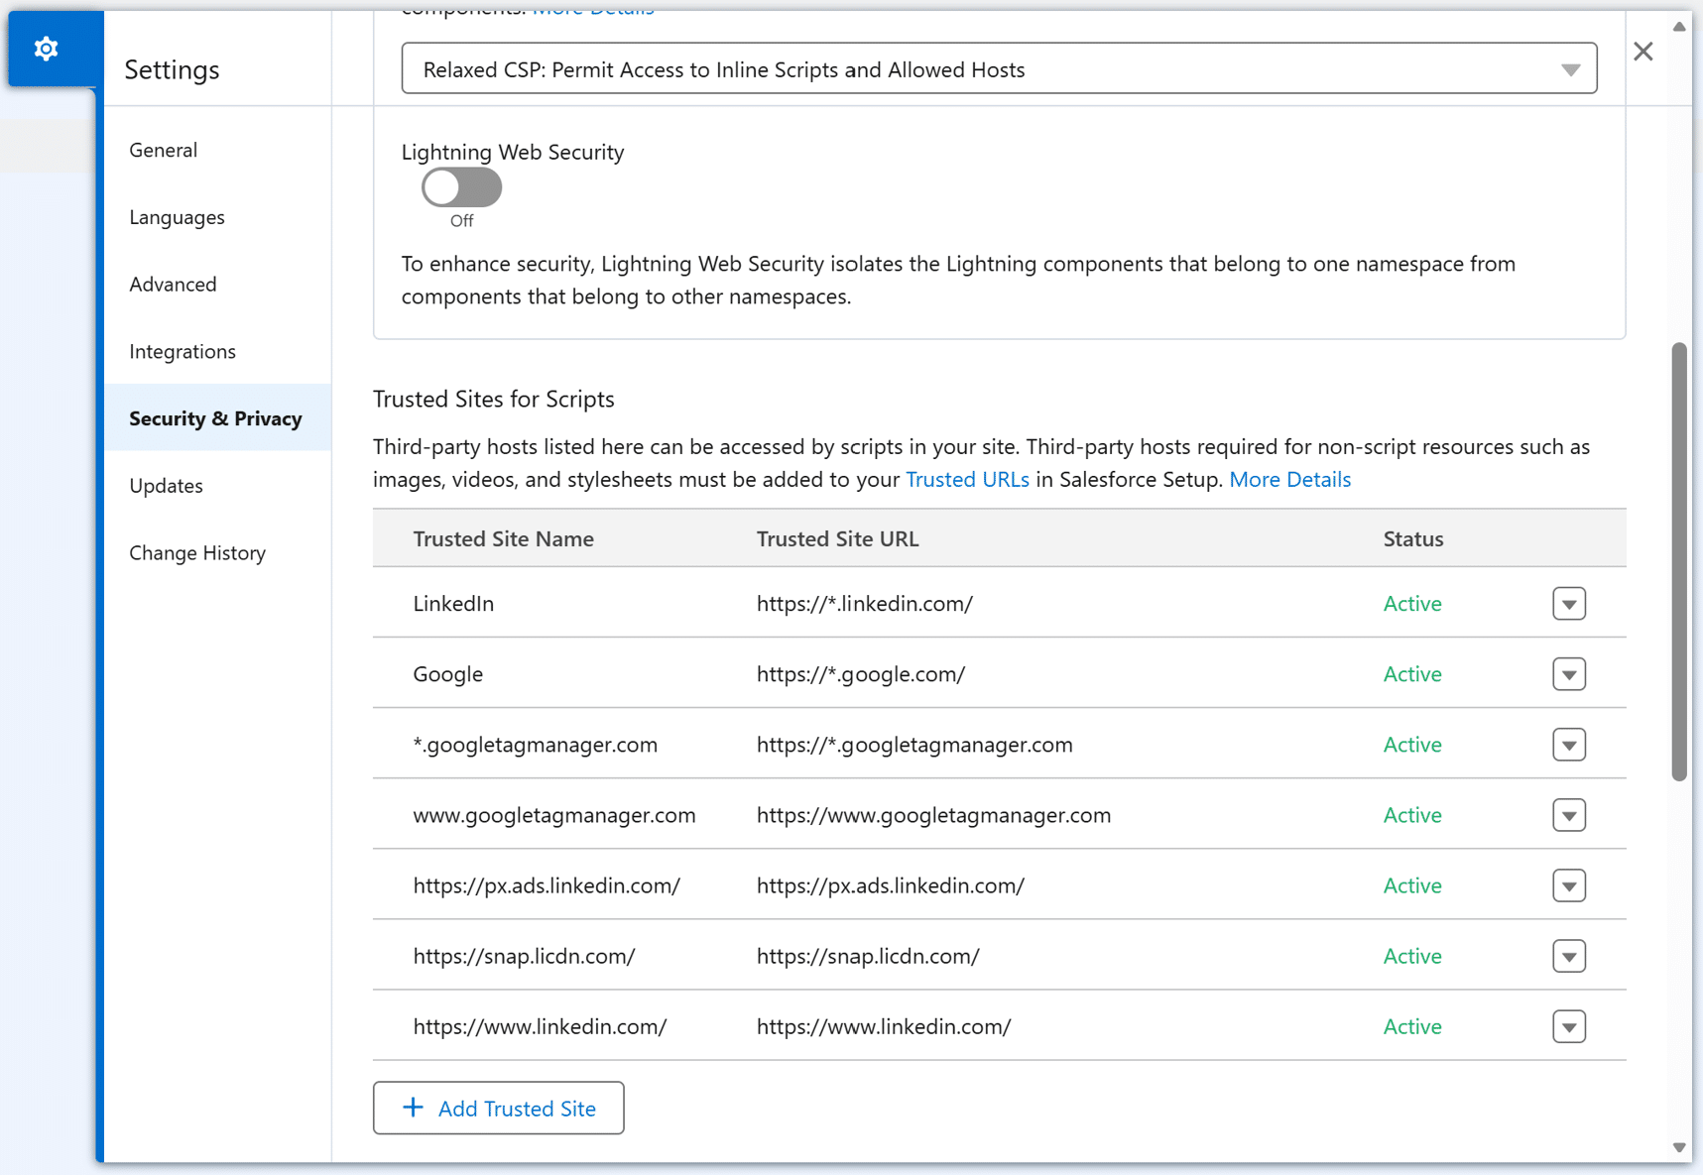Open the Change History section
The height and width of the screenshot is (1175, 1703).
197,553
